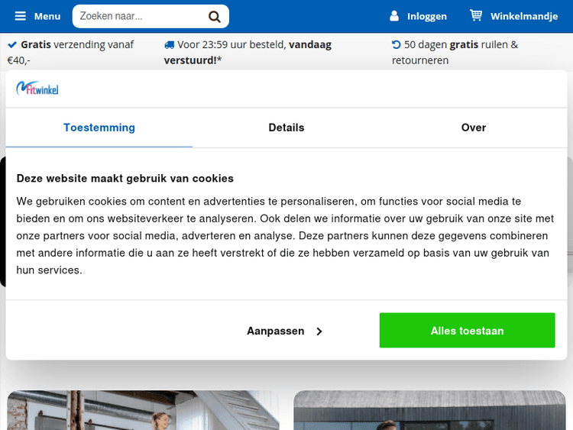The width and height of the screenshot is (573, 430).
Task: Click the magnifying glass search icon
Action: [214, 17]
